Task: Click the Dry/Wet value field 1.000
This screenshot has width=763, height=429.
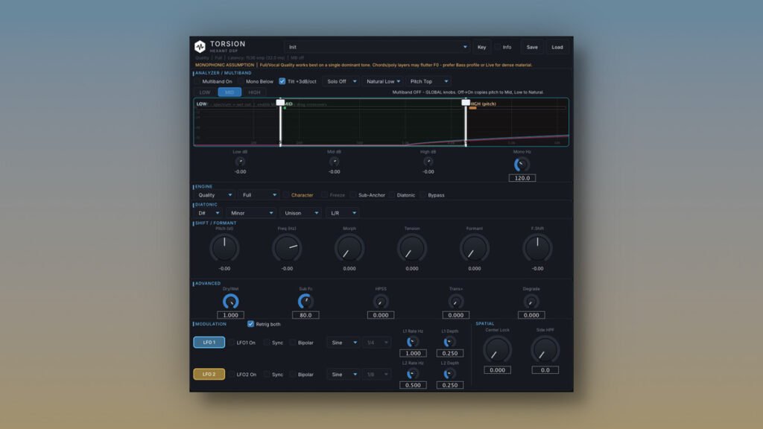Action: click(230, 315)
